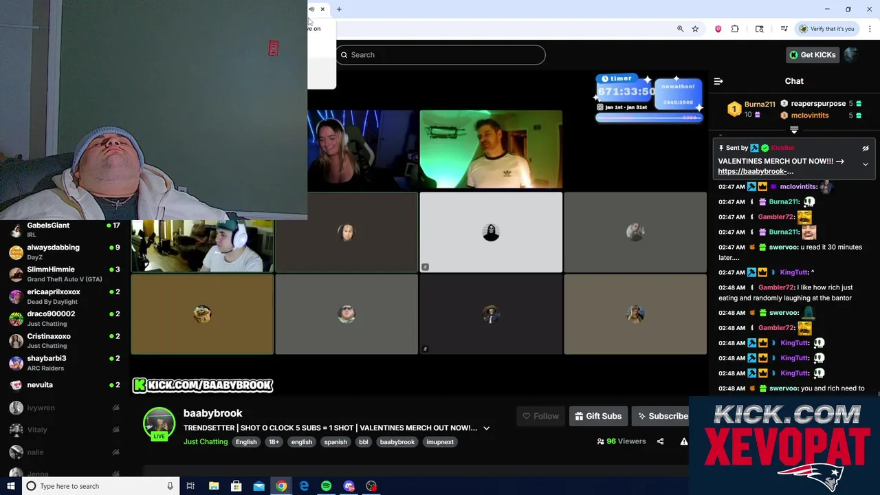Open reaperspurpose gifter profile
880x495 pixels.
pos(818,104)
